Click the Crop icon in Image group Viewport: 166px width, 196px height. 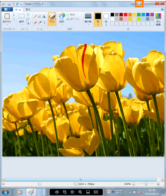coord(28,14)
